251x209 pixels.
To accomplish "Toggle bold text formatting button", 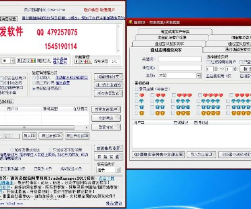I will 19,61.
